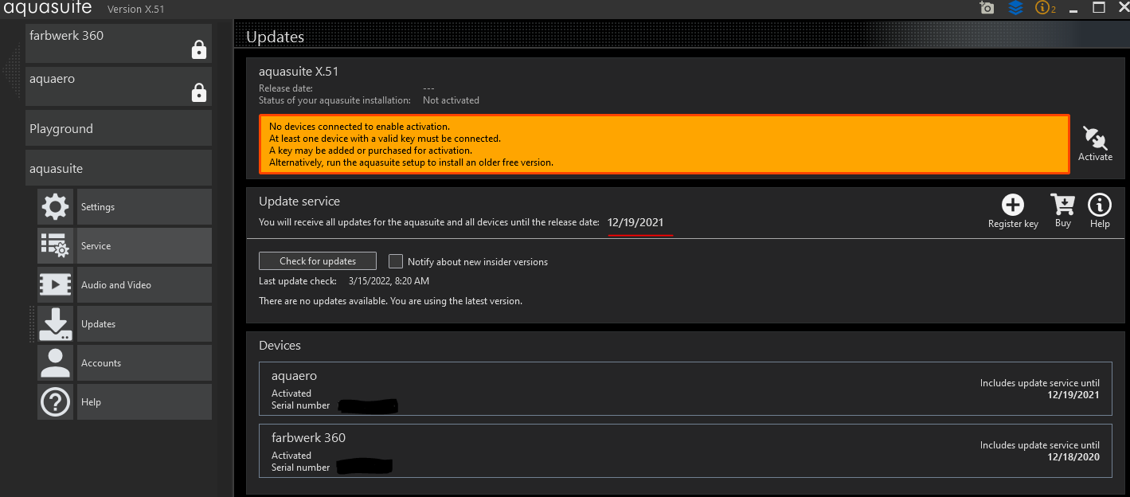Click the Service list-gear icon

[x=55, y=246]
